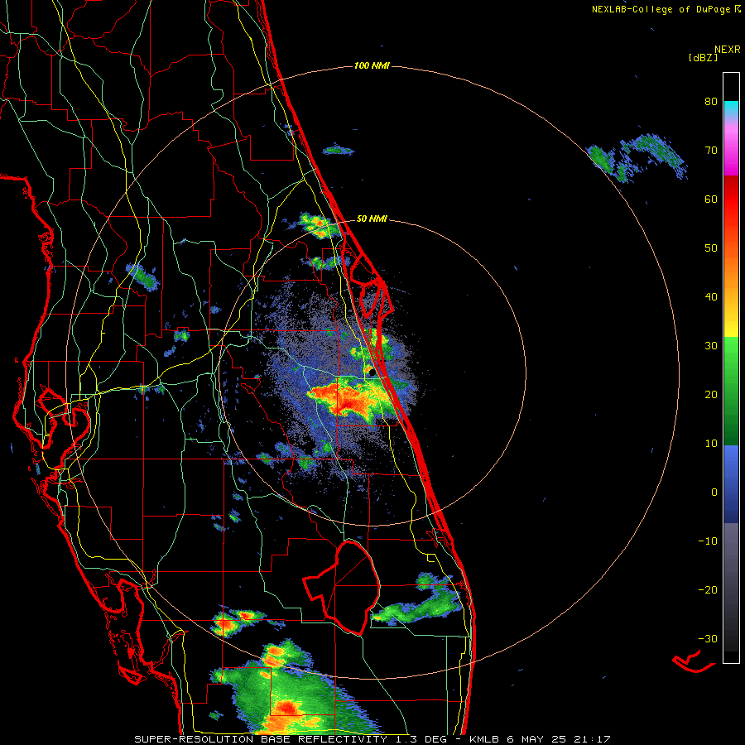
Task: Click the cyan top band of the color bar
Action: [x=731, y=107]
